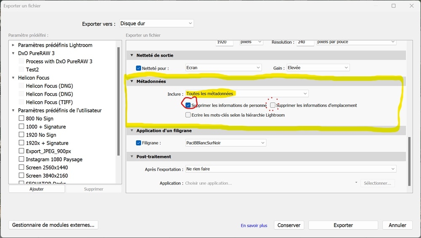Open the Inclure 'Toutes les métadonnées' dropdown

[x=247, y=94]
